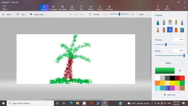Choose the white color swatch
This screenshot has width=188, height=106.
(157, 78)
